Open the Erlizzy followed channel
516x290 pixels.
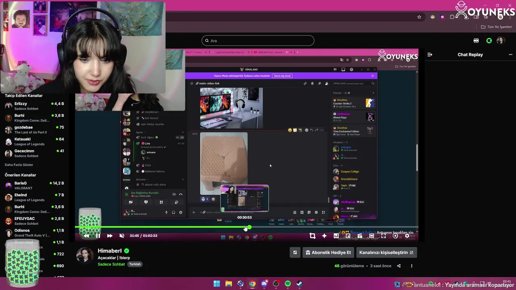coord(34,106)
